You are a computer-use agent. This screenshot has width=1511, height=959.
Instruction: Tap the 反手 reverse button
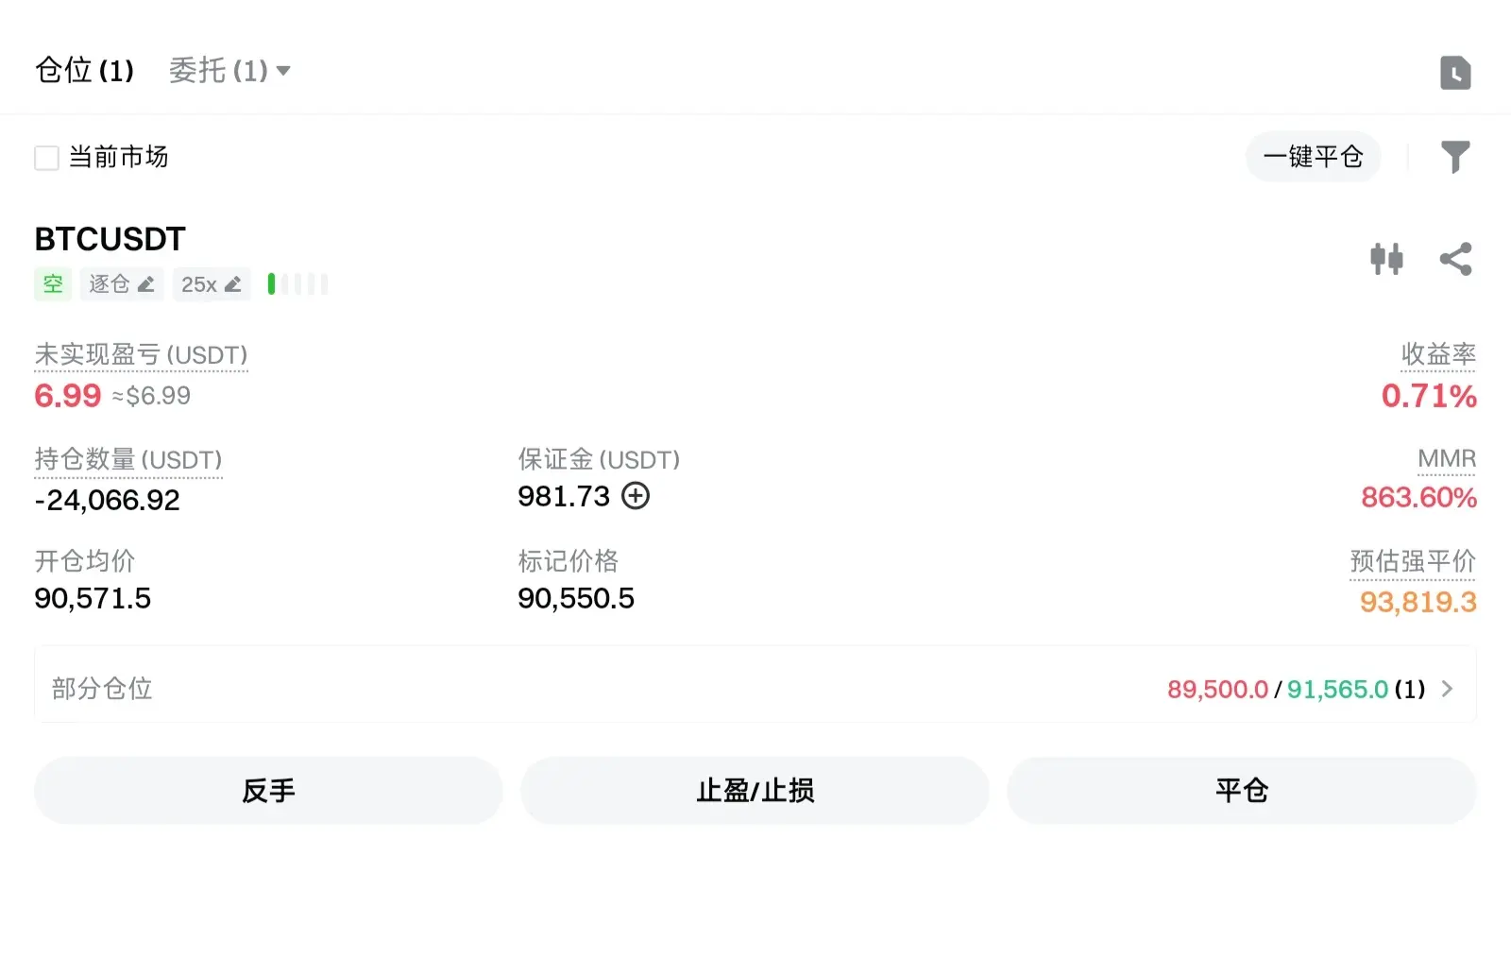coord(268,791)
